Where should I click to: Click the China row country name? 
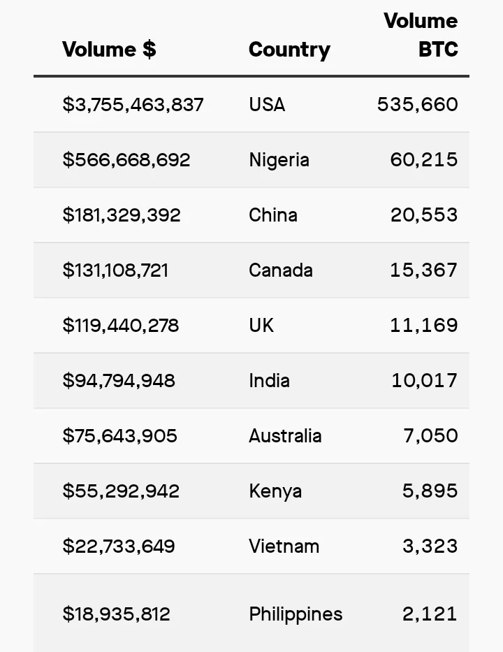[x=273, y=215]
